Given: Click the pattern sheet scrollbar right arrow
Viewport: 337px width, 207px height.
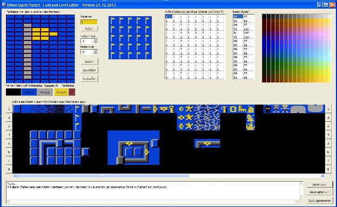Looking at the screenshot, I should [322, 176].
